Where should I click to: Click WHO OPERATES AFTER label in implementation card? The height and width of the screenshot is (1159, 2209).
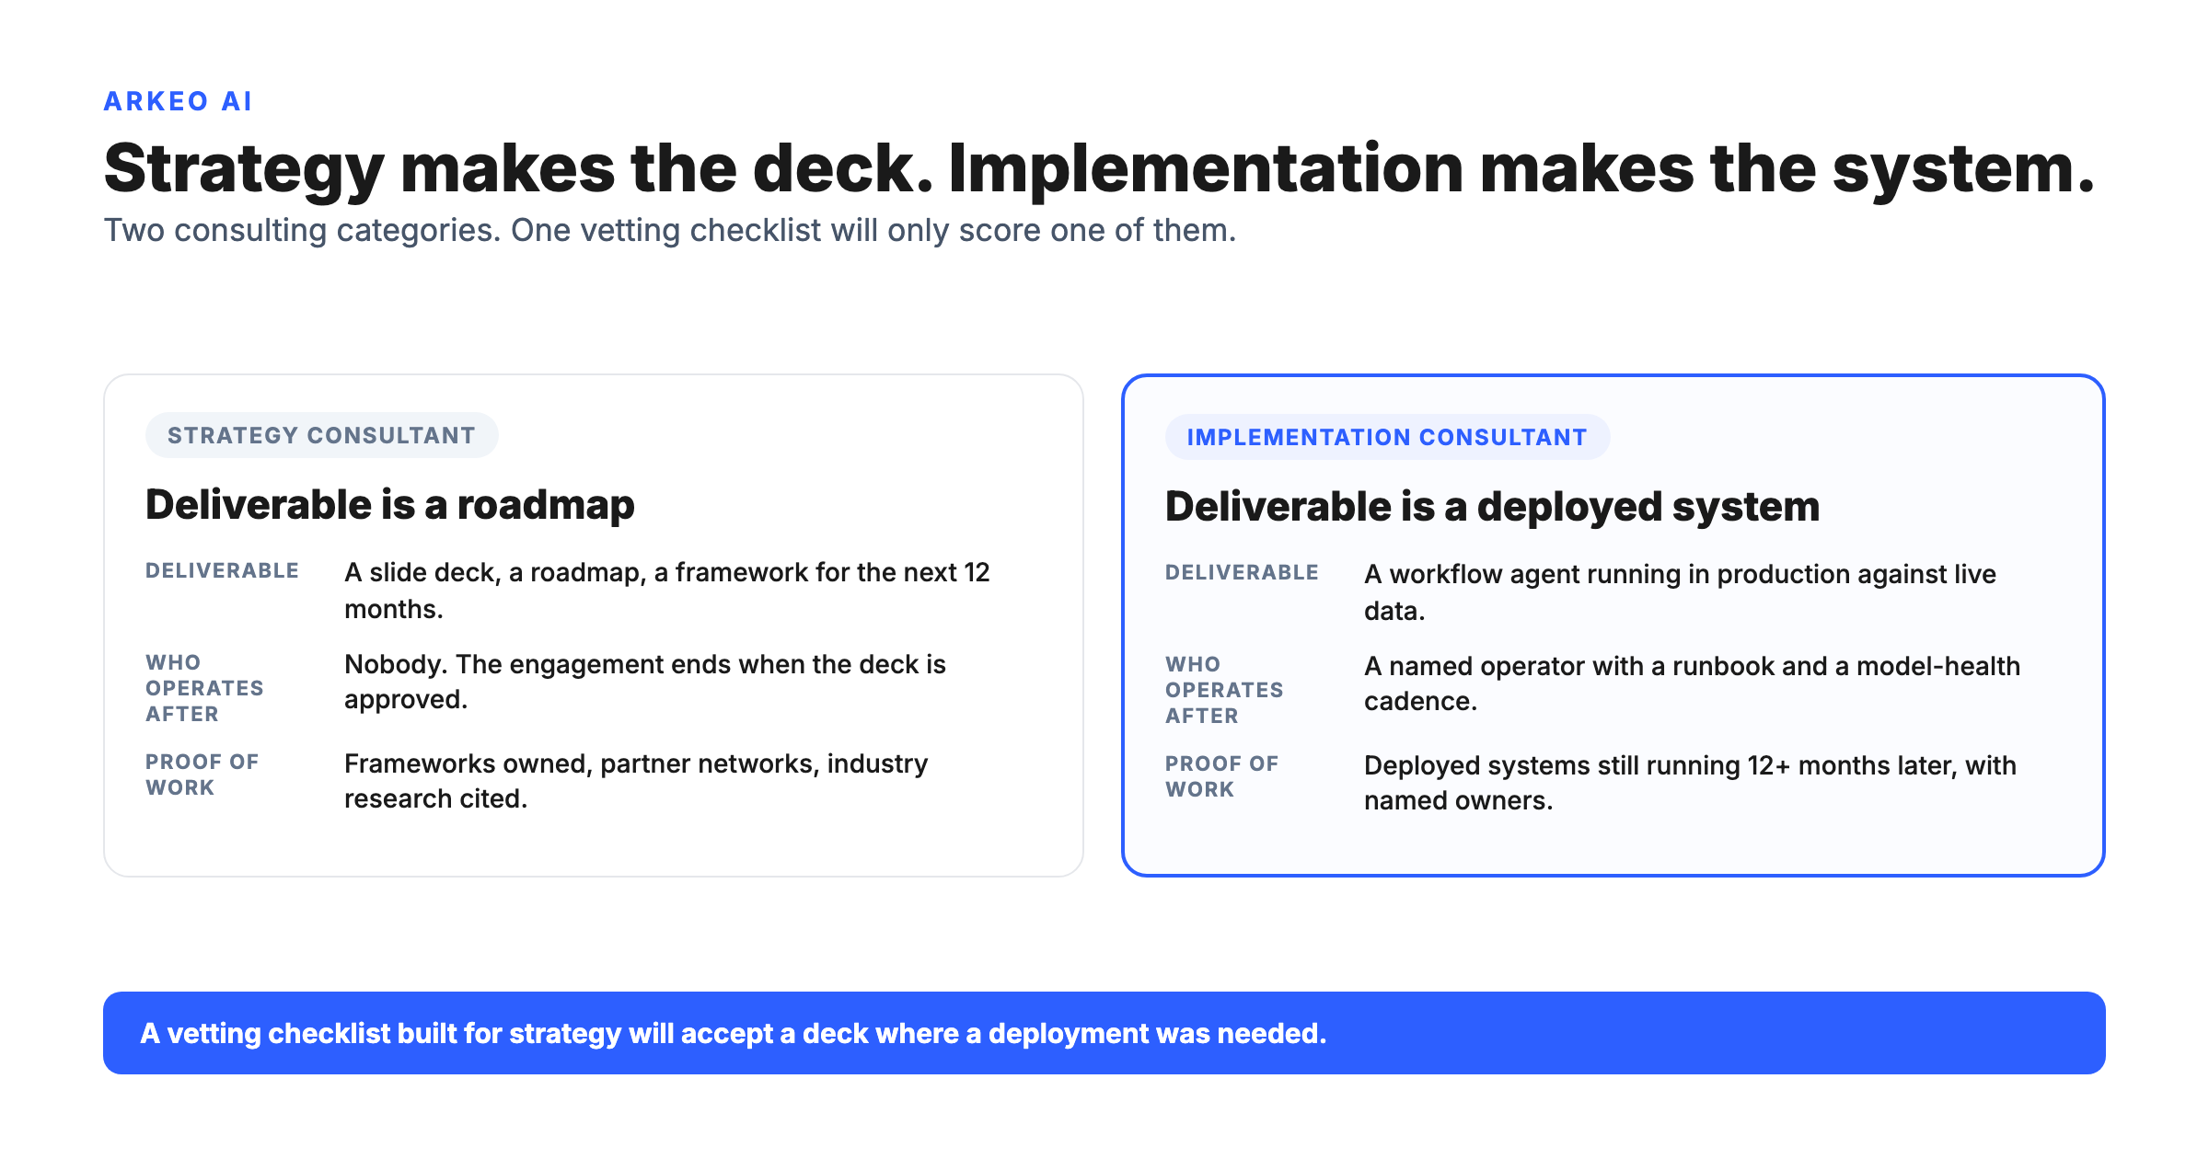[1224, 690]
